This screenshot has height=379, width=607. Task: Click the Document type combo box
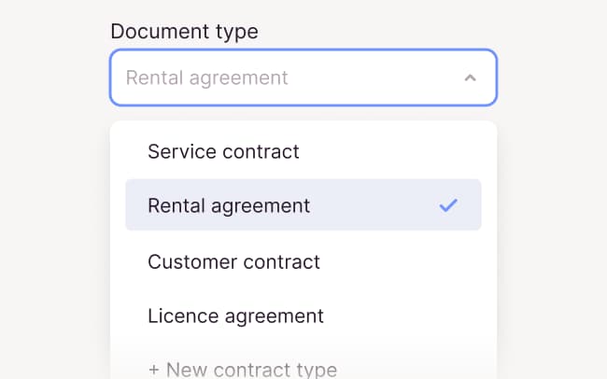click(x=303, y=77)
